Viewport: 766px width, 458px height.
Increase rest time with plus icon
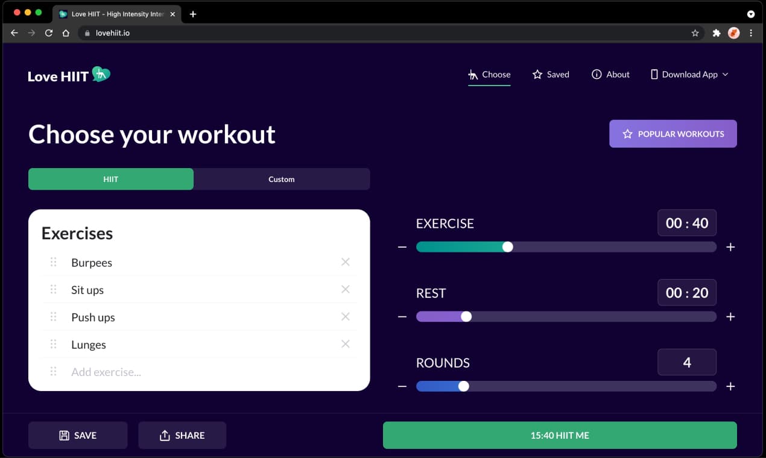tap(730, 317)
